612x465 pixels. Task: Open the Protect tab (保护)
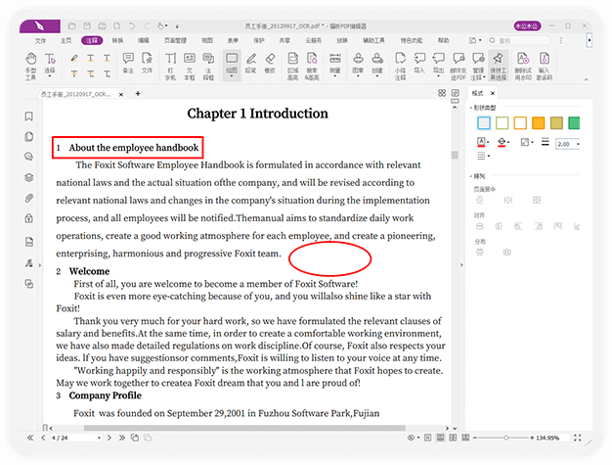coord(259,41)
